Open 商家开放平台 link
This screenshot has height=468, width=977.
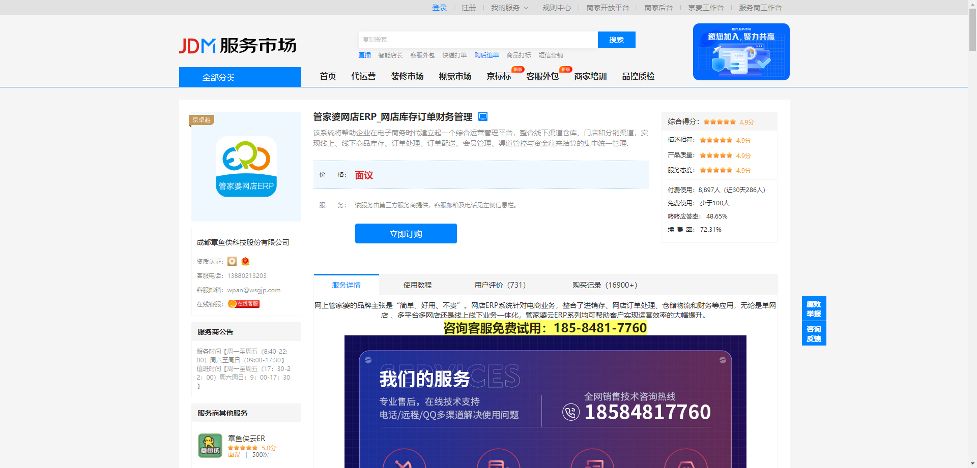[608, 8]
